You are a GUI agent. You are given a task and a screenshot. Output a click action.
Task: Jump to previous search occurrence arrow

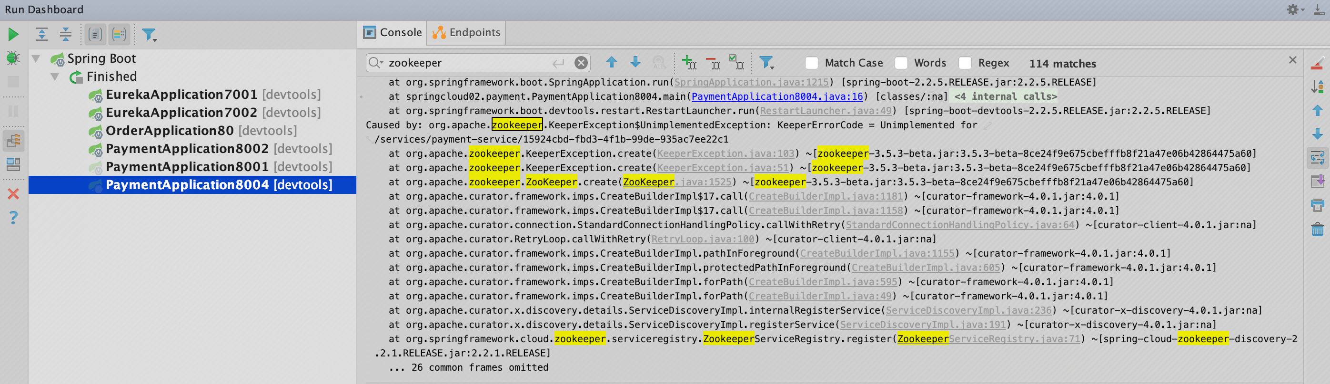click(x=611, y=62)
